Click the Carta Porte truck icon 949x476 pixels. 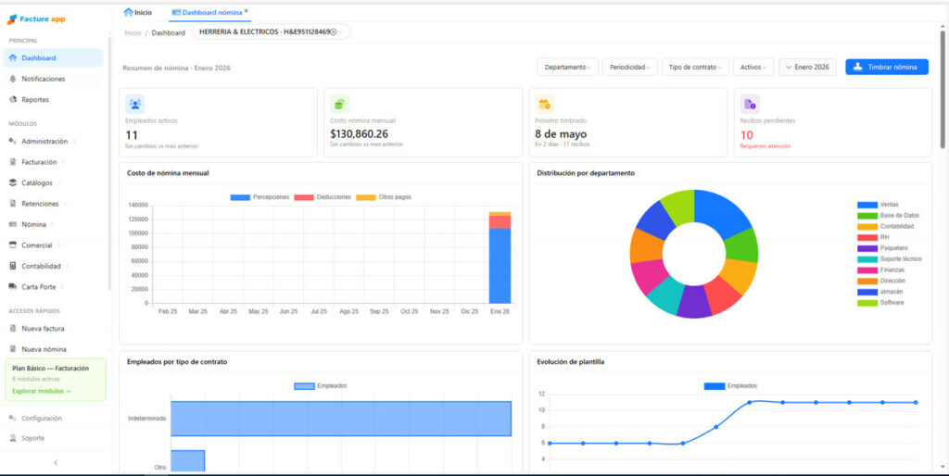tap(13, 287)
